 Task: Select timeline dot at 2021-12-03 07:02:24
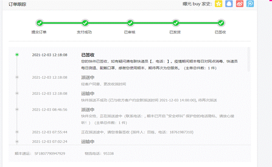(x=17, y=142)
